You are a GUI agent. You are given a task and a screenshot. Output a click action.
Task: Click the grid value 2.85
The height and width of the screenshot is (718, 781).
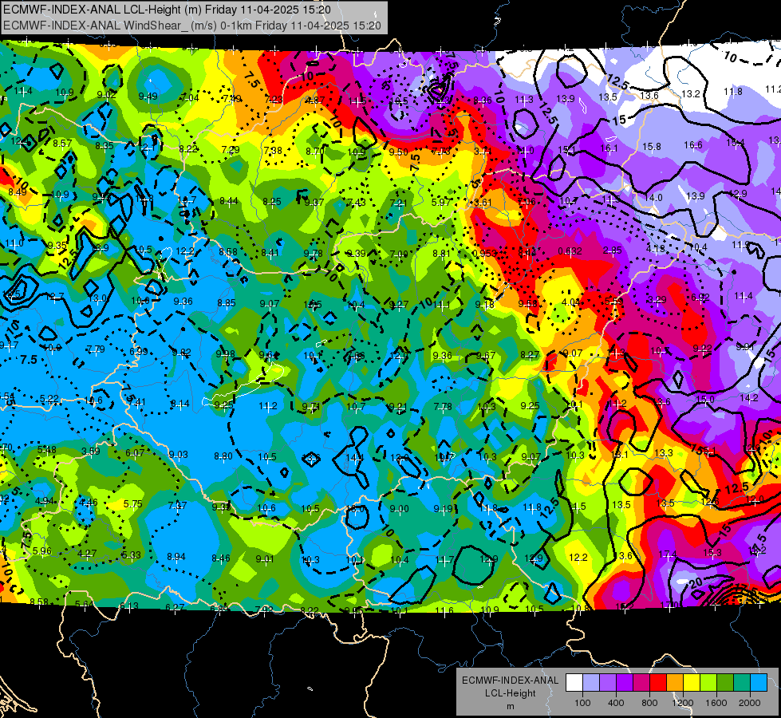612,251
